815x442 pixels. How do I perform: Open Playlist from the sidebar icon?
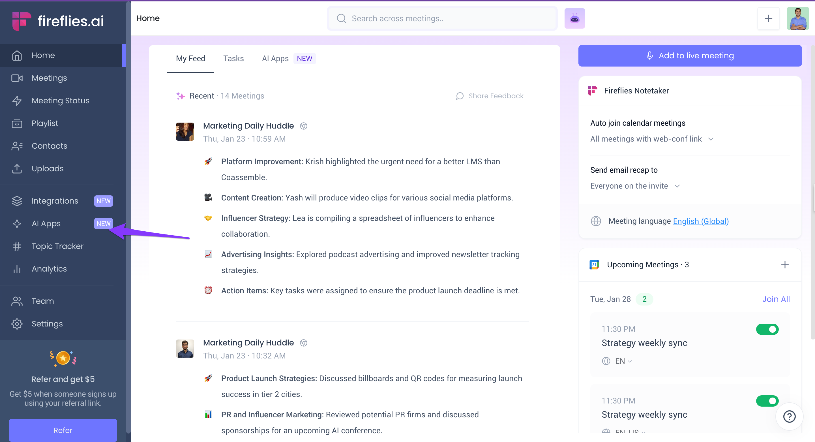coord(17,123)
